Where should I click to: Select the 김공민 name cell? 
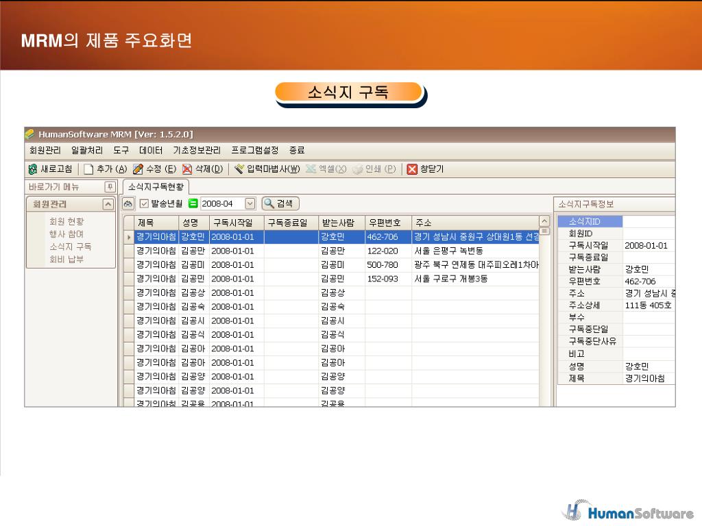[x=194, y=279]
